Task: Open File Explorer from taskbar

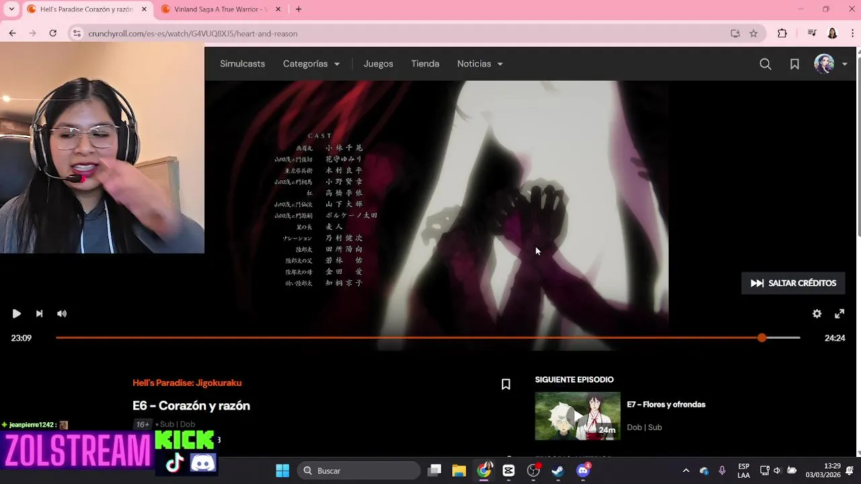Action: (459, 471)
